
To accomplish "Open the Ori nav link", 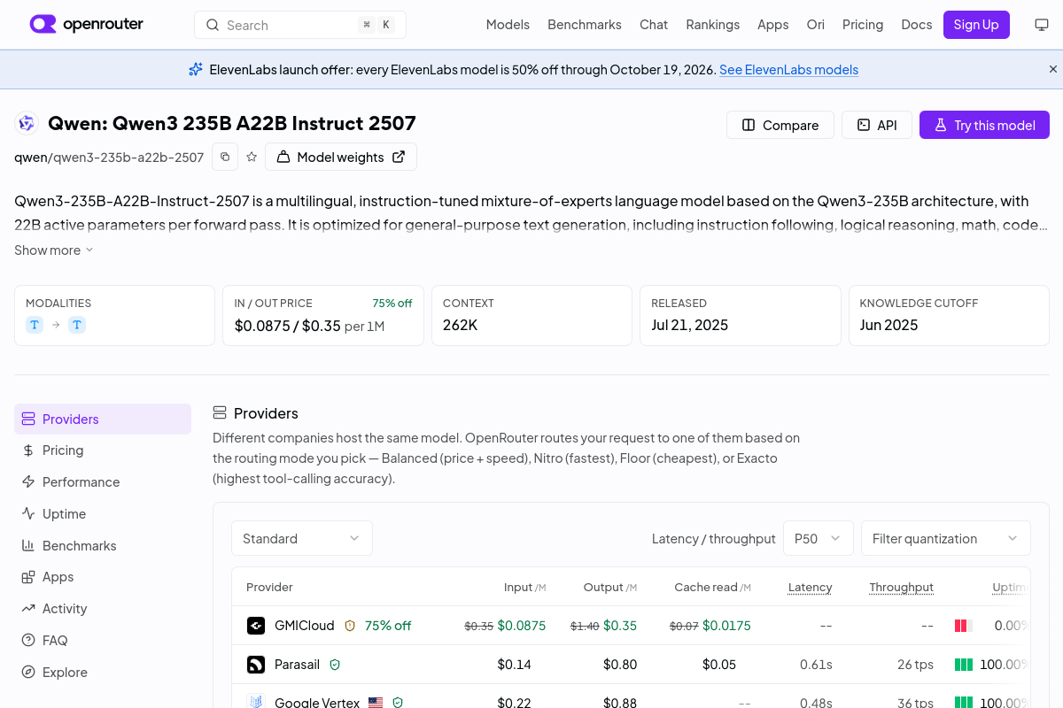I will pos(815,25).
